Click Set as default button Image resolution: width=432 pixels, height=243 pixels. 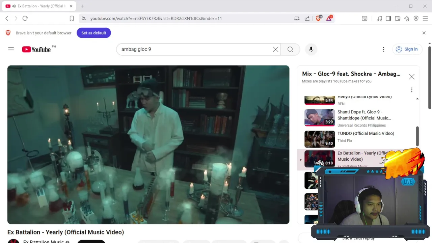coord(94,33)
